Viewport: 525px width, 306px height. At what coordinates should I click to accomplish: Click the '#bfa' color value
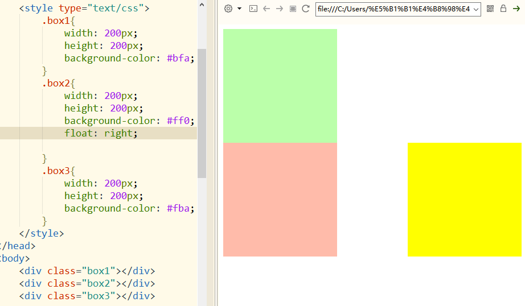pyautogui.click(x=178, y=58)
